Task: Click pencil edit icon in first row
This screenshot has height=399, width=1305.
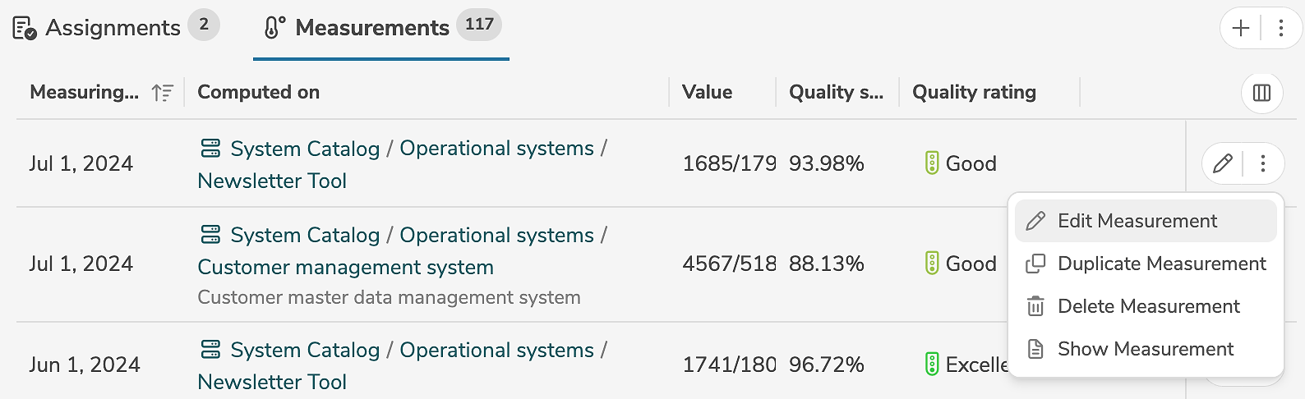Action: point(1223,163)
